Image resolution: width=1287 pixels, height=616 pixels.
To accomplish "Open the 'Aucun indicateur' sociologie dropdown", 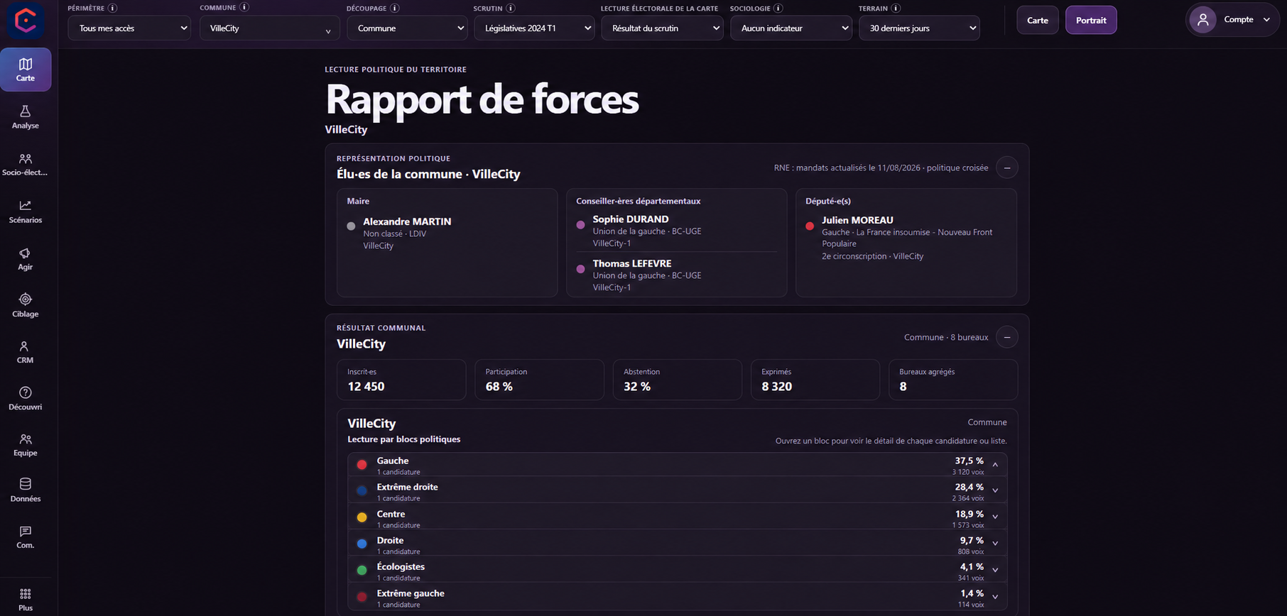I will click(x=791, y=28).
